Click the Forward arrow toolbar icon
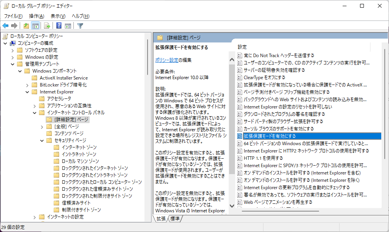This screenshot has height=232, width=389. (x=14, y=25)
